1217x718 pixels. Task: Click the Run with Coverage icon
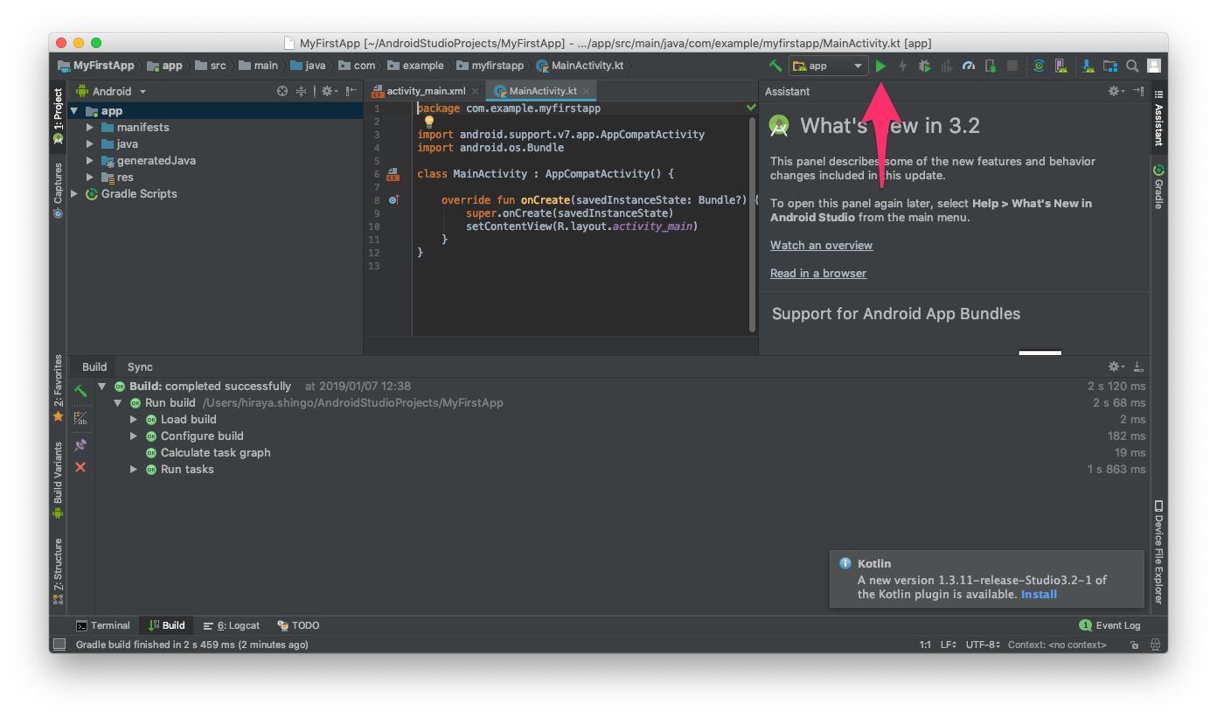point(946,66)
